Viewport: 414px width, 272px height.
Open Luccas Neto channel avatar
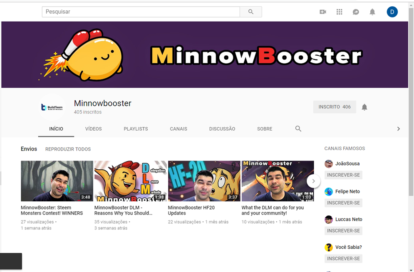[328, 220]
